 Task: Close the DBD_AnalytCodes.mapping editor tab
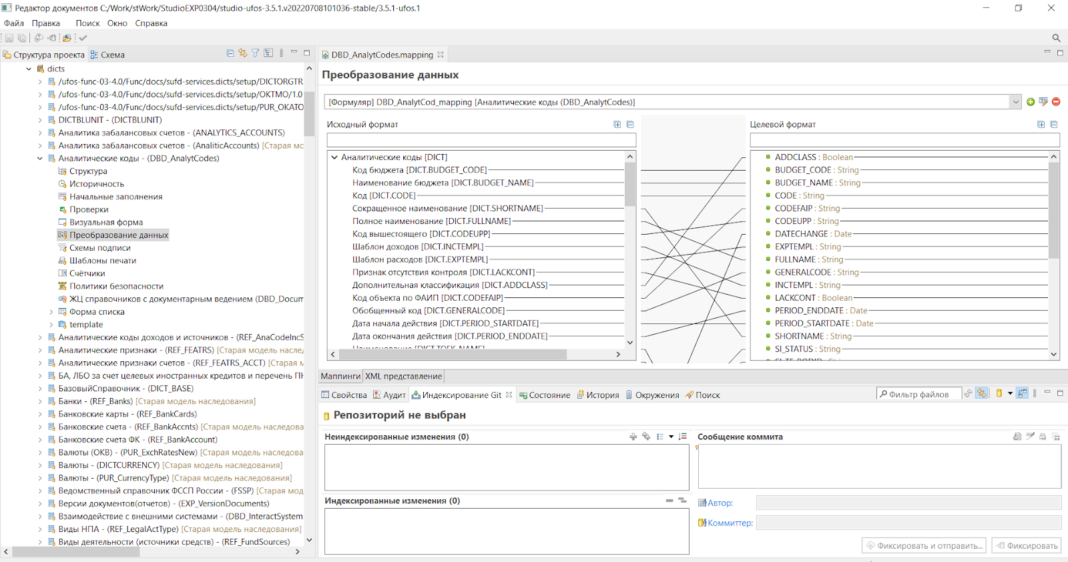coord(441,55)
